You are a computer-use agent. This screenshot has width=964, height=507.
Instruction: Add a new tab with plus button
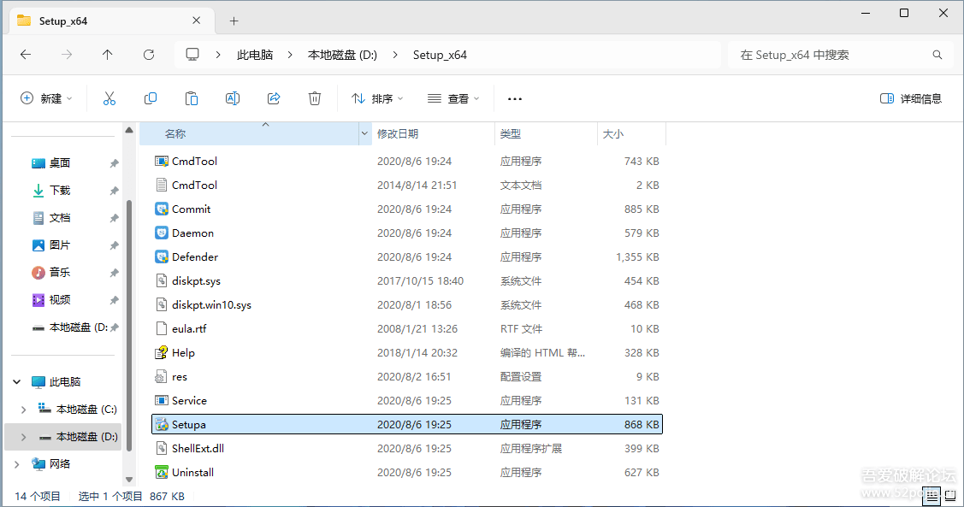click(234, 21)
